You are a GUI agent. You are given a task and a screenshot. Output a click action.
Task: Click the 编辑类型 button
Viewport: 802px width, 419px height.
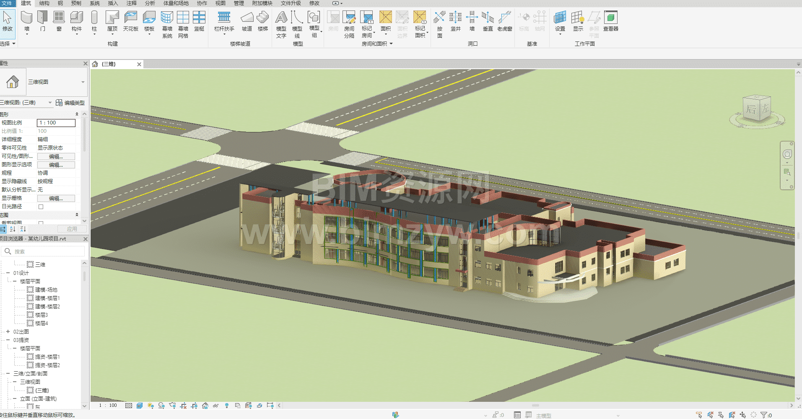click(x=70, y=103)
